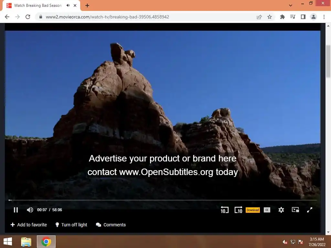The width and height of the screenshot is (331, 248).
Task: Go back in browser history
Action: pyautogui.click(x=7, y=17)
